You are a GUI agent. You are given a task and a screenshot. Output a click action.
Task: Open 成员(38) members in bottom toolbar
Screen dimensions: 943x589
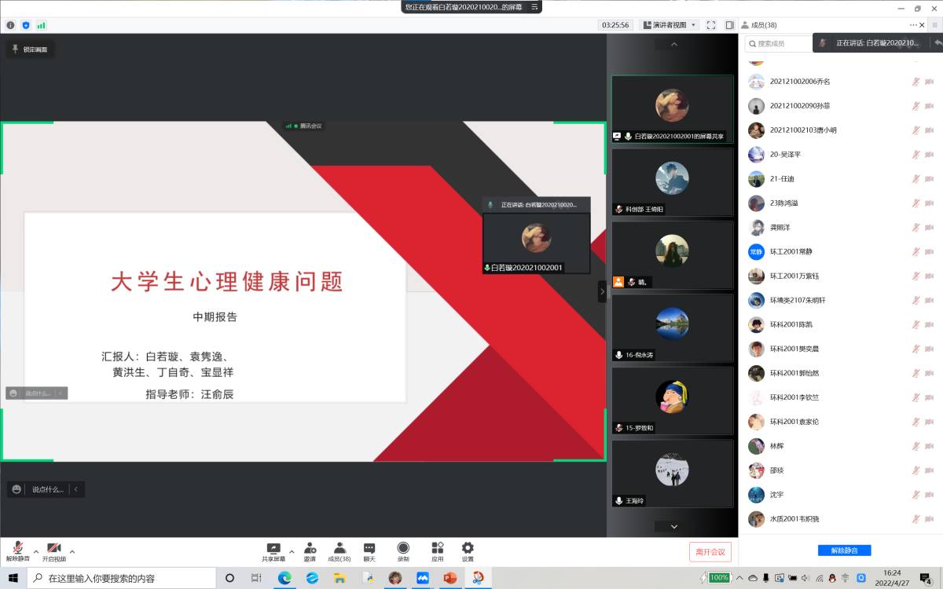339,550
